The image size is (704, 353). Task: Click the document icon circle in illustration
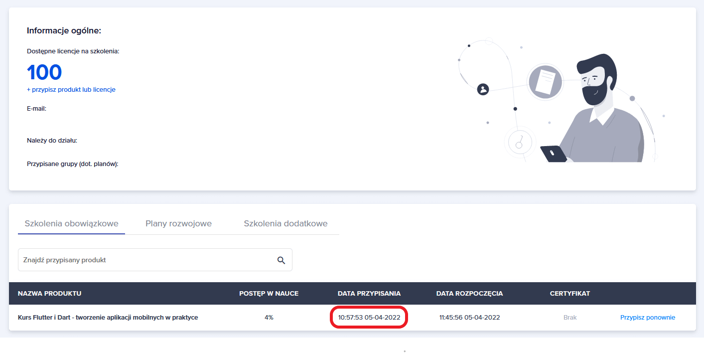(x=545, y=82)
